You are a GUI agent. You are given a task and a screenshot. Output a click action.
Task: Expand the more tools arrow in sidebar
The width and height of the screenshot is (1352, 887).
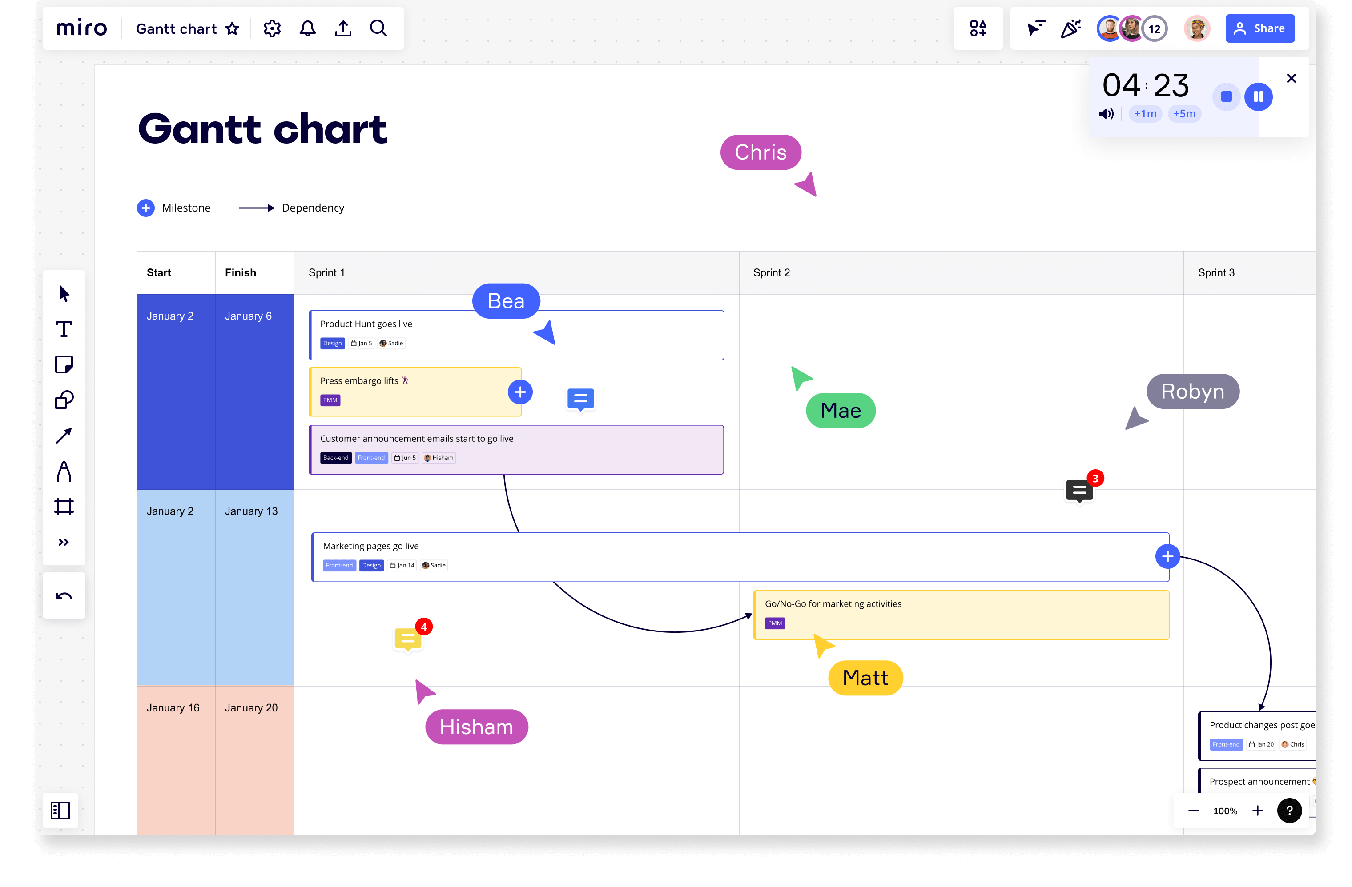pyautogui.click(x=62, y=542)
